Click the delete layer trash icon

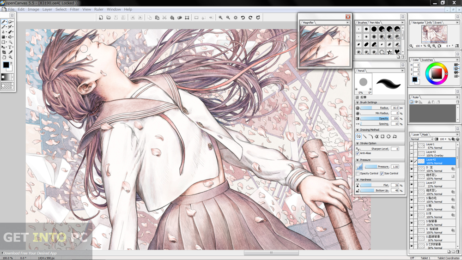pos(457,252)
